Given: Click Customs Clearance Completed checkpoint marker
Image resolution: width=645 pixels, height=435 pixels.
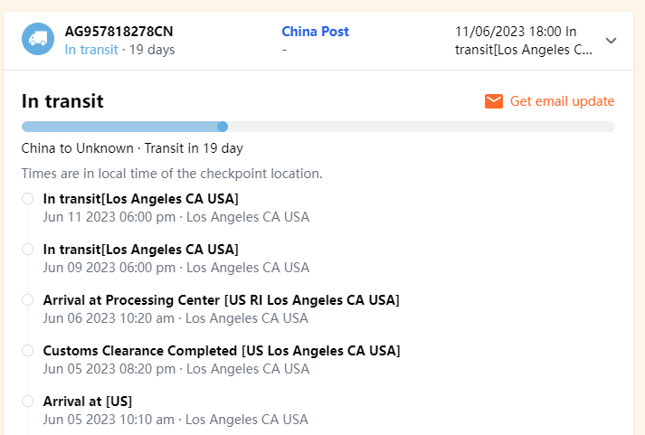Looking at the screenshot, I should (28, 350).
